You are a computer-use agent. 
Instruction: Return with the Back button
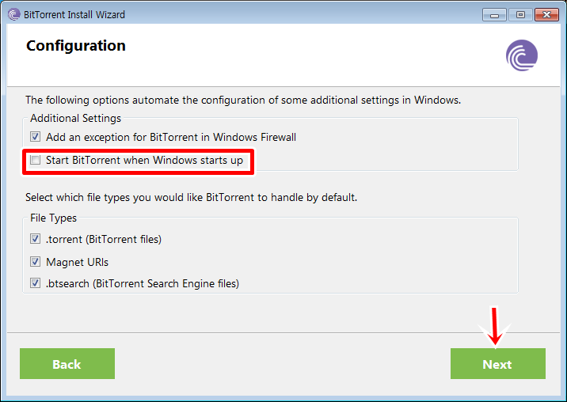click(x=67, y=364)
